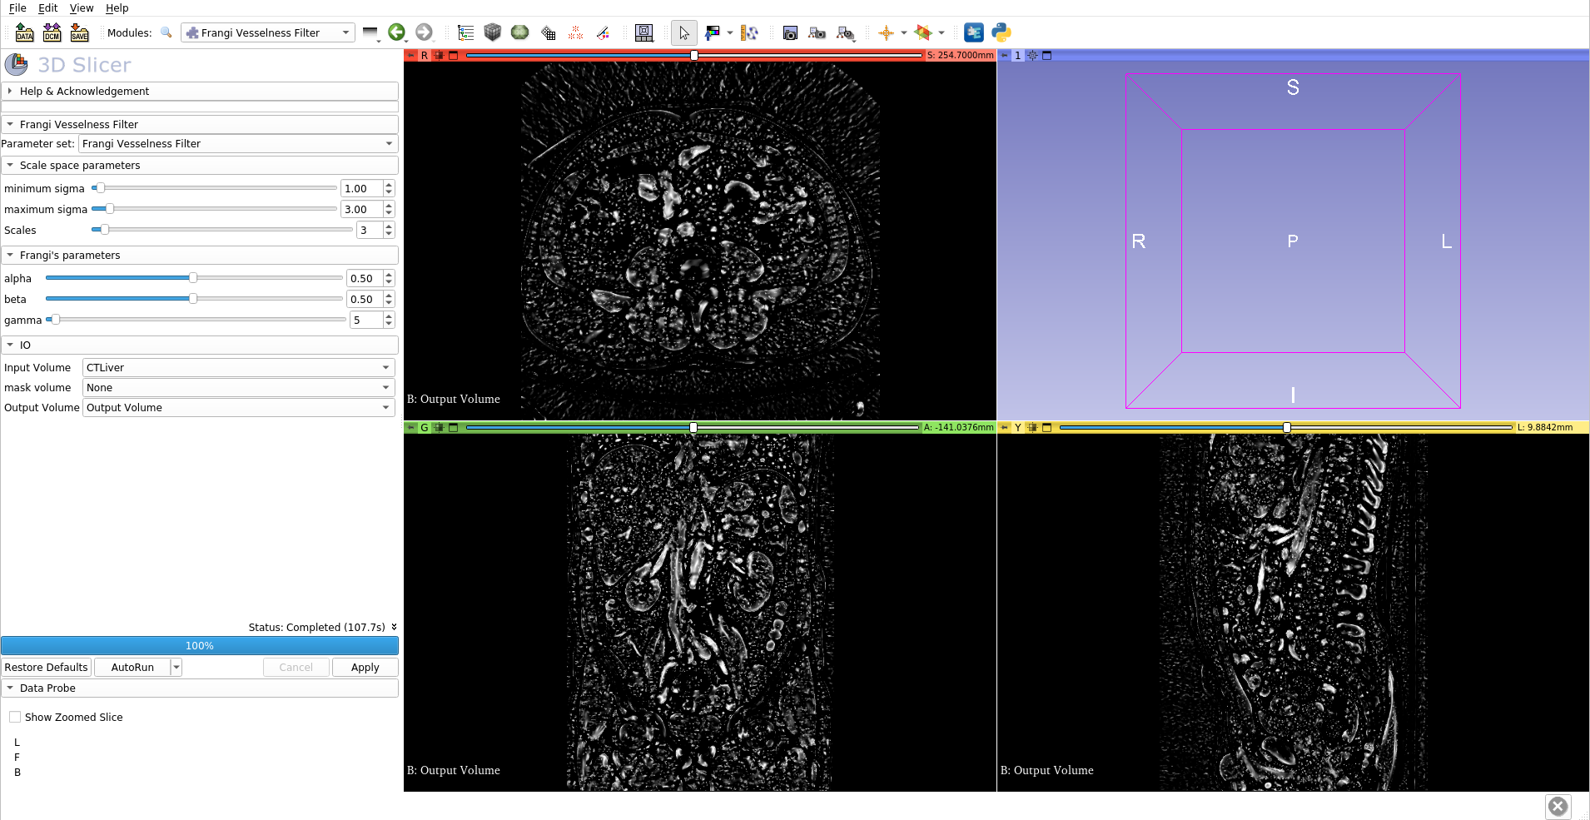Viewport: 1590px width, 820px height.
Task: Toggle the link views icon on the green slice bar
Action: point(440,427)
